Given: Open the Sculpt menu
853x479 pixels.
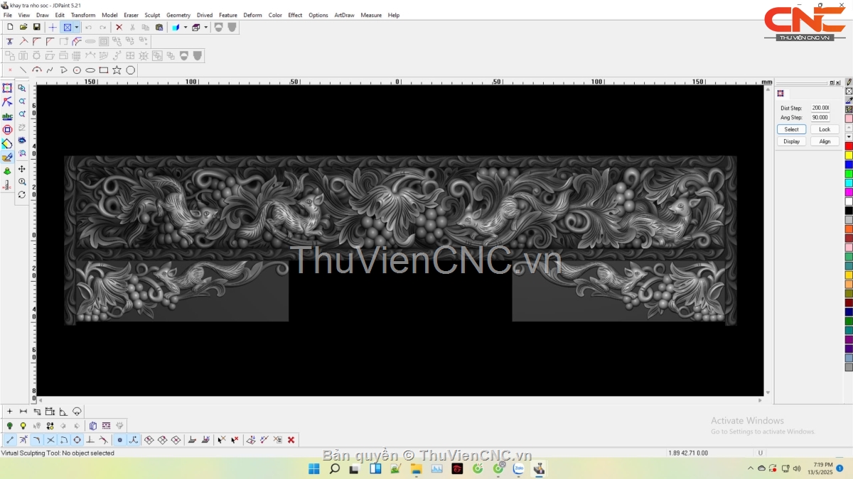Looking at the screenshot, I should click(x=152, y=15).
